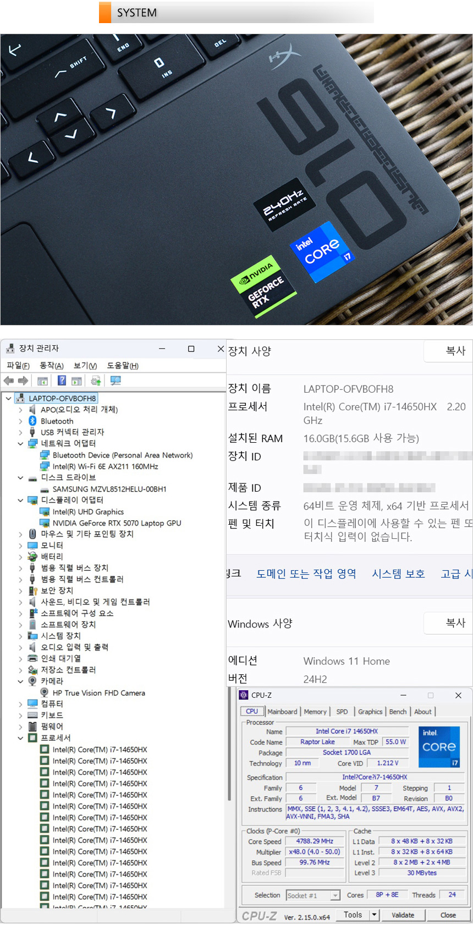Select the NVIDIA GeForce RTX 5070 Laptop GPU device

117,523
